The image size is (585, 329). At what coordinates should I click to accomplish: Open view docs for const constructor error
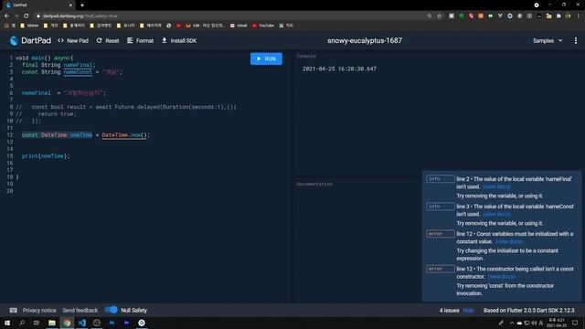(x=502, y=277)
